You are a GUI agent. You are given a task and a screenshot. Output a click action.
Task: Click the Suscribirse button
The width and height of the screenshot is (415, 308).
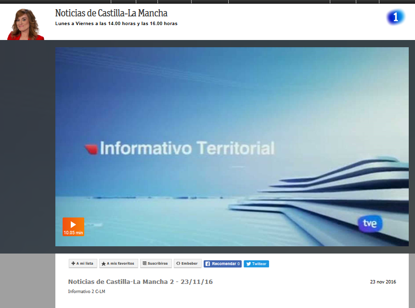pyautogui.click(x=156, y=264)
